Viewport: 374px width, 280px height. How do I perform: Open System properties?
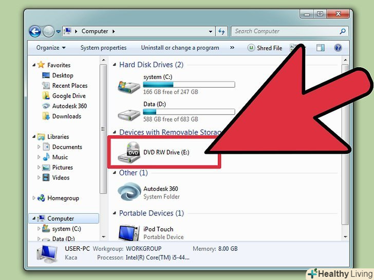[104, 48]
